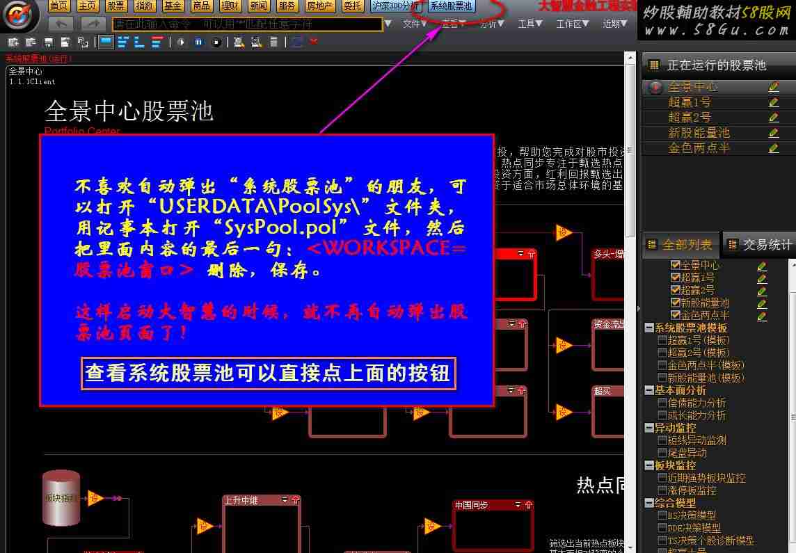Click the red X delete icon in toolbar
The height and width of the screenshot is (553, 796).
[313, 42]
